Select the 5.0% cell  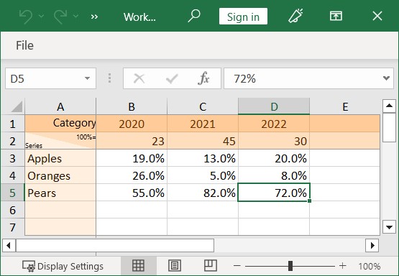(203, 175)
